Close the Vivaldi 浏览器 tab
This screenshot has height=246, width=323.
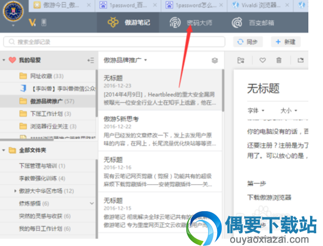(287, 5)
